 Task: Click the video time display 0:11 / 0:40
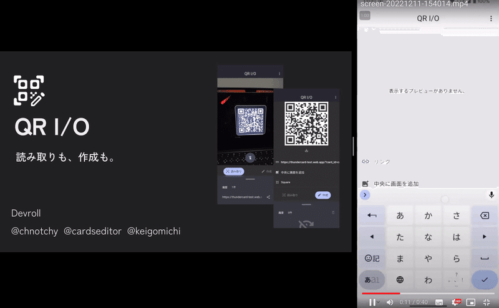click(414, 302)
